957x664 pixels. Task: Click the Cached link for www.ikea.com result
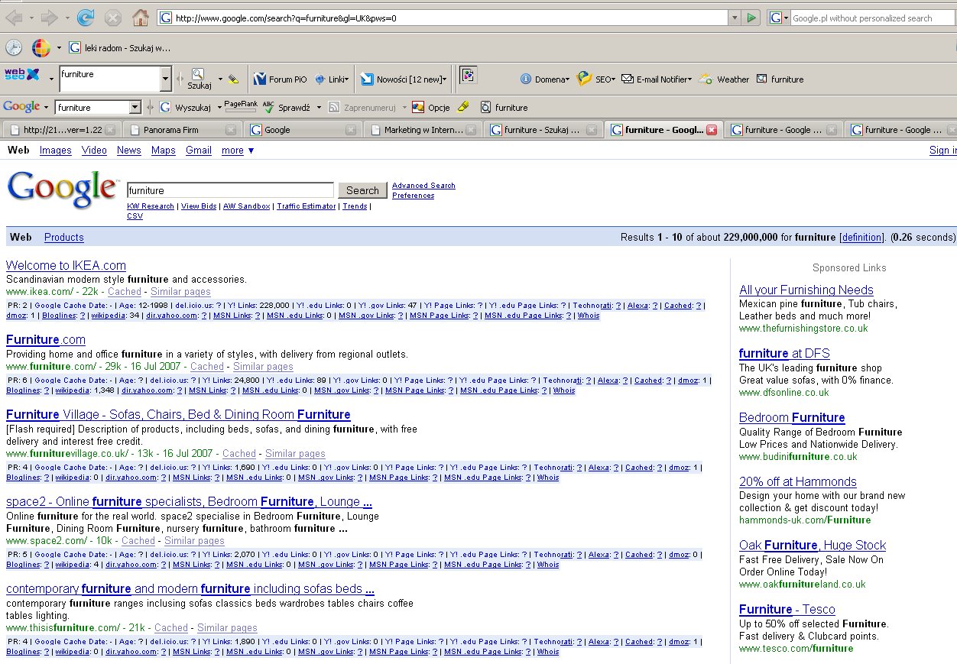pyautogui.click(x=125, y=292)
